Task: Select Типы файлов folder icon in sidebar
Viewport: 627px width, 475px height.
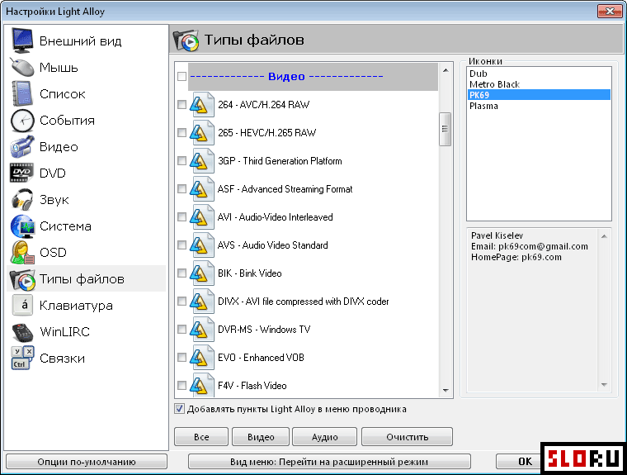Action: click(x=22, y=278)
